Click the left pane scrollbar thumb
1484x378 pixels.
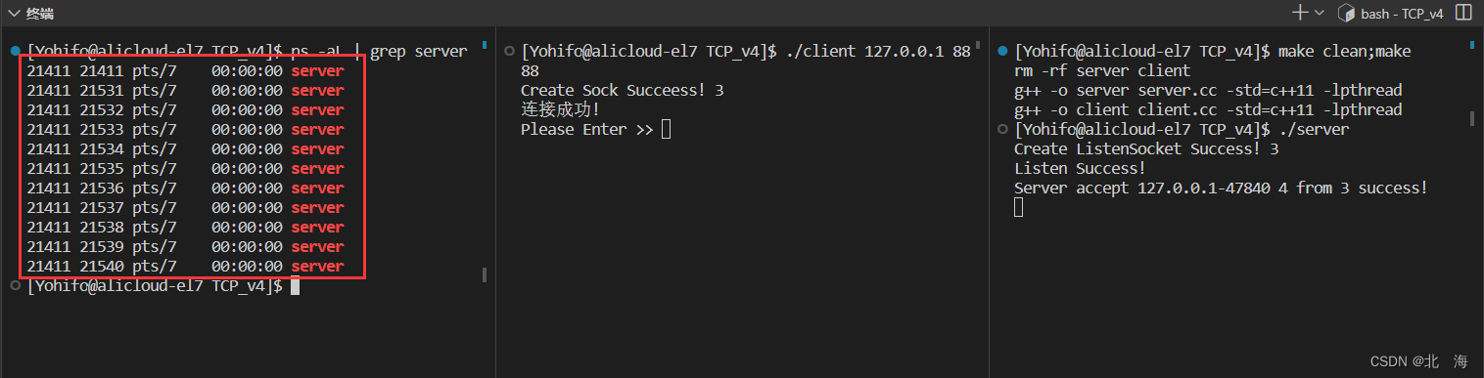484,275
